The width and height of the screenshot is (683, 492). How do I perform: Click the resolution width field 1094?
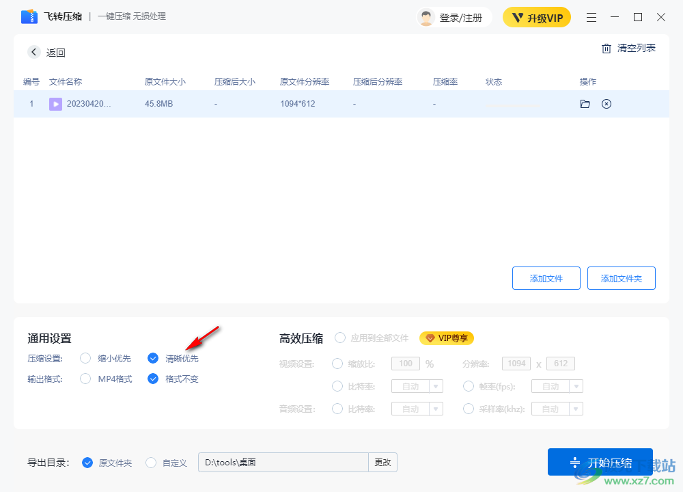tap(516, 364)
